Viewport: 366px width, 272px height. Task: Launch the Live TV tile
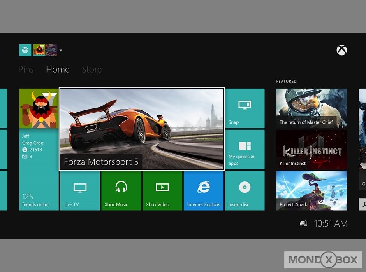tap(80, 191)
